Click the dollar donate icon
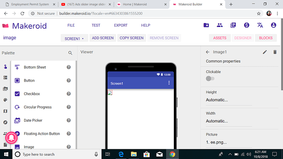 pyautogui.click(x=246, y=25)
